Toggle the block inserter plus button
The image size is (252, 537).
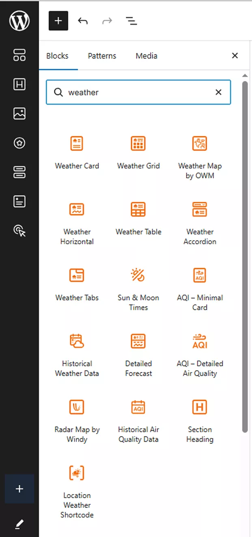(58, 21)
